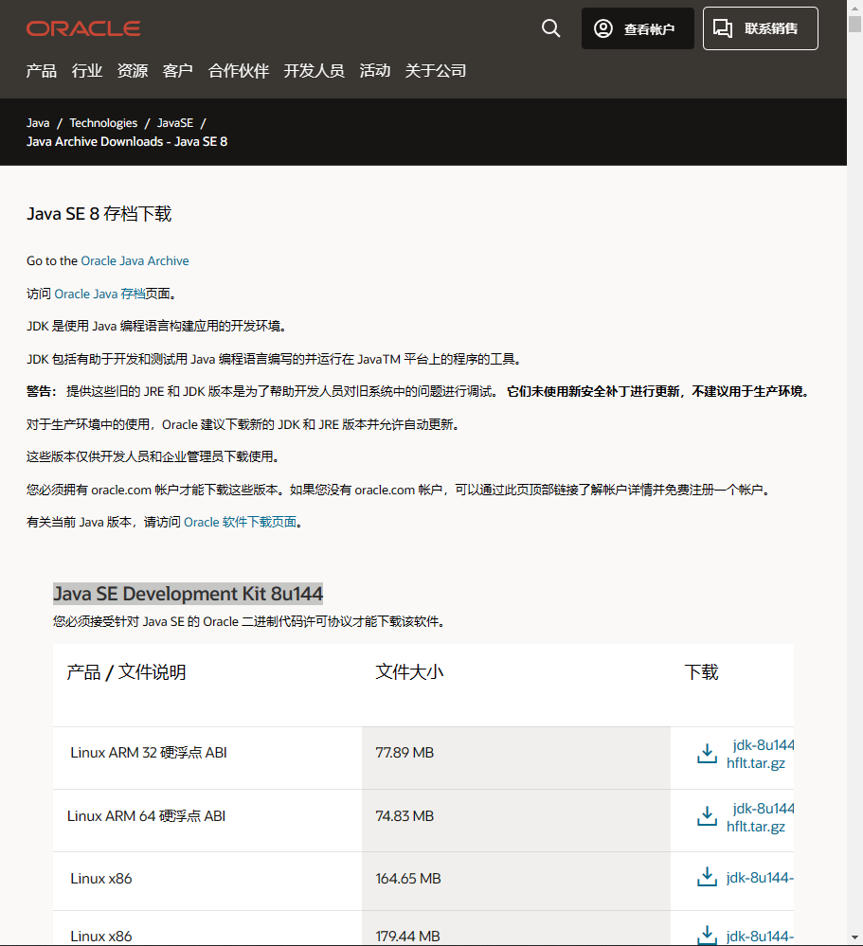This screenshot has width=863, height=946.
Task: Click the 联系销售 button
Action: click(x=761, y=28)
